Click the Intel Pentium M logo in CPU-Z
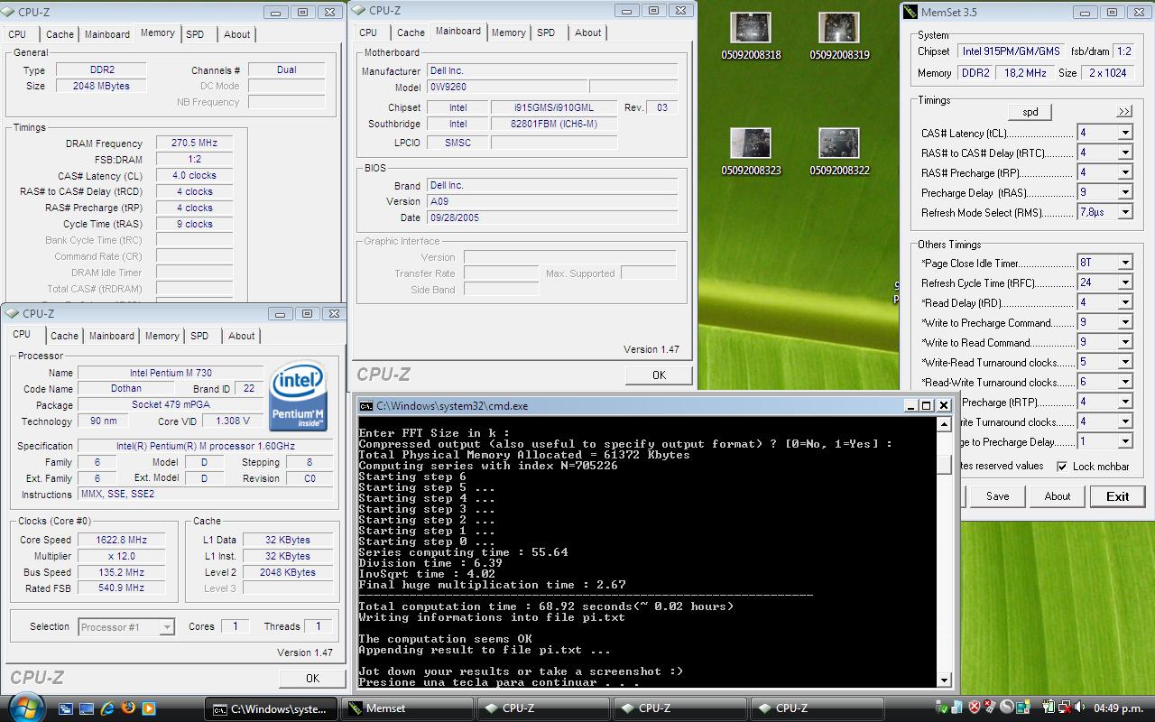The height and width of the screenshot is (722, 1155). click(x=299, y=395)
